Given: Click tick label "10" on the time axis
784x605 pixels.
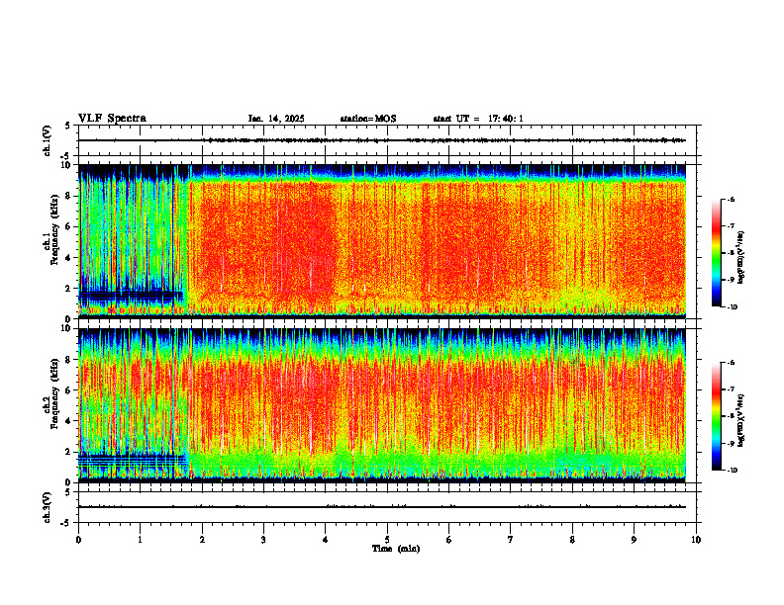Looking at the screenshot, I should [696, 540].
